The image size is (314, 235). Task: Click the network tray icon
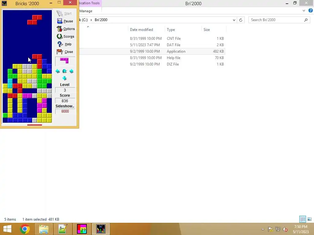278,229
